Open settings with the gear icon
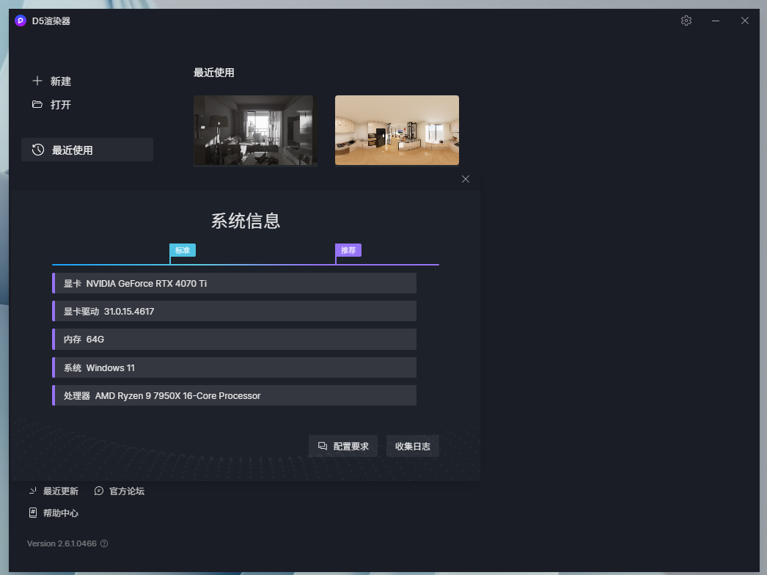 click(686, 21)
